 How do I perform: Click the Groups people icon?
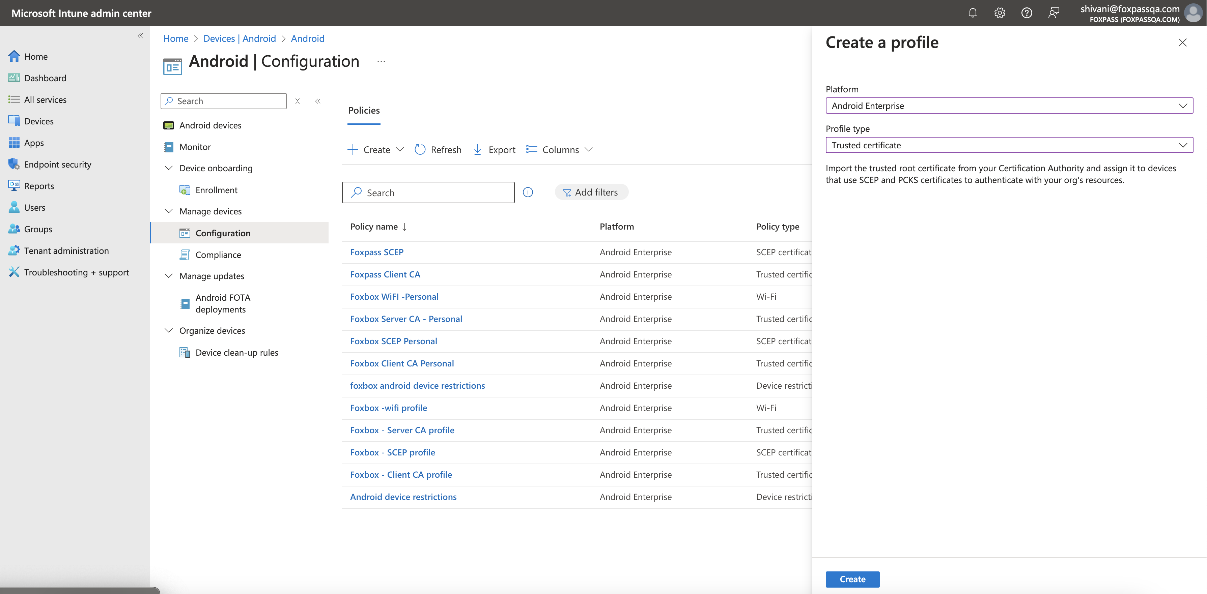coord(14,229)
